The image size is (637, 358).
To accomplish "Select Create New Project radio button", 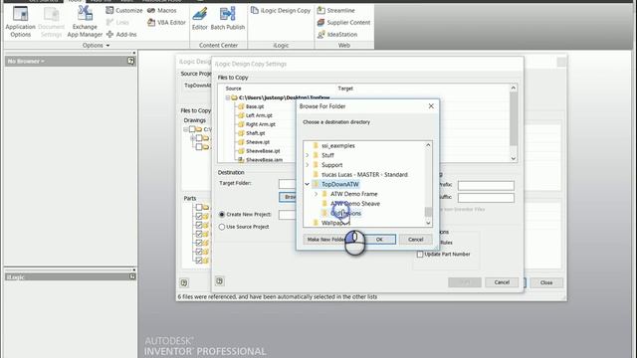I will pyautogui.click(x=222, y=215).
